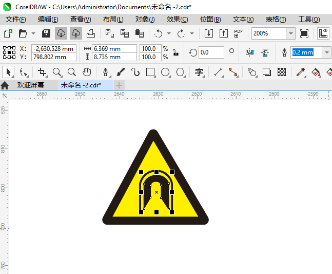
Task: Click the object origin grid icon
Action: pos(9,52)
